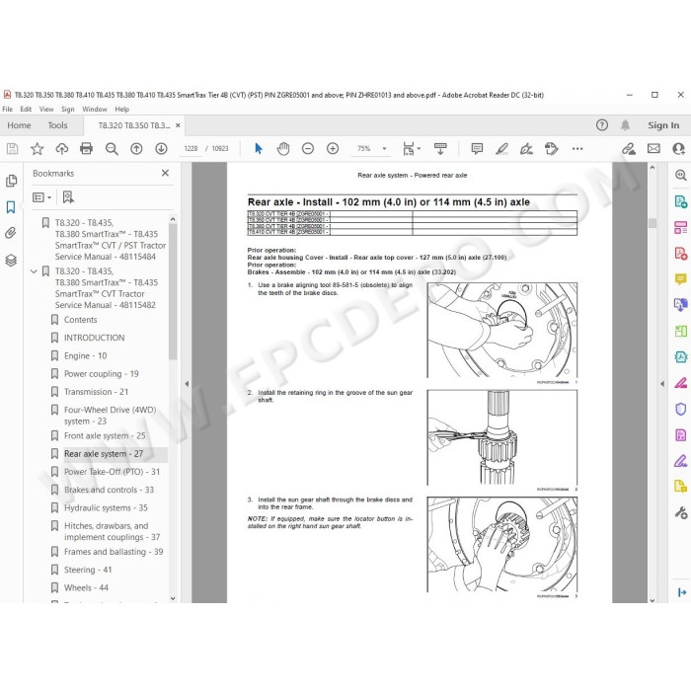The image size is (691, 691).
Task: Switch to Tools tab
Action: click(x=57, y=125)
